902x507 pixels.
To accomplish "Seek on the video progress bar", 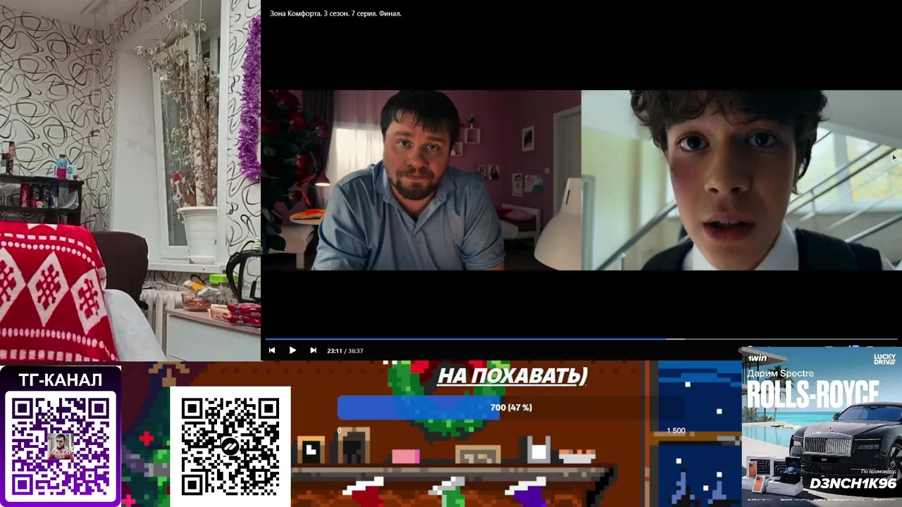I will [581, 339].
